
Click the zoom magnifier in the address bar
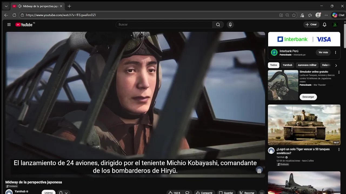click(287, 15)
